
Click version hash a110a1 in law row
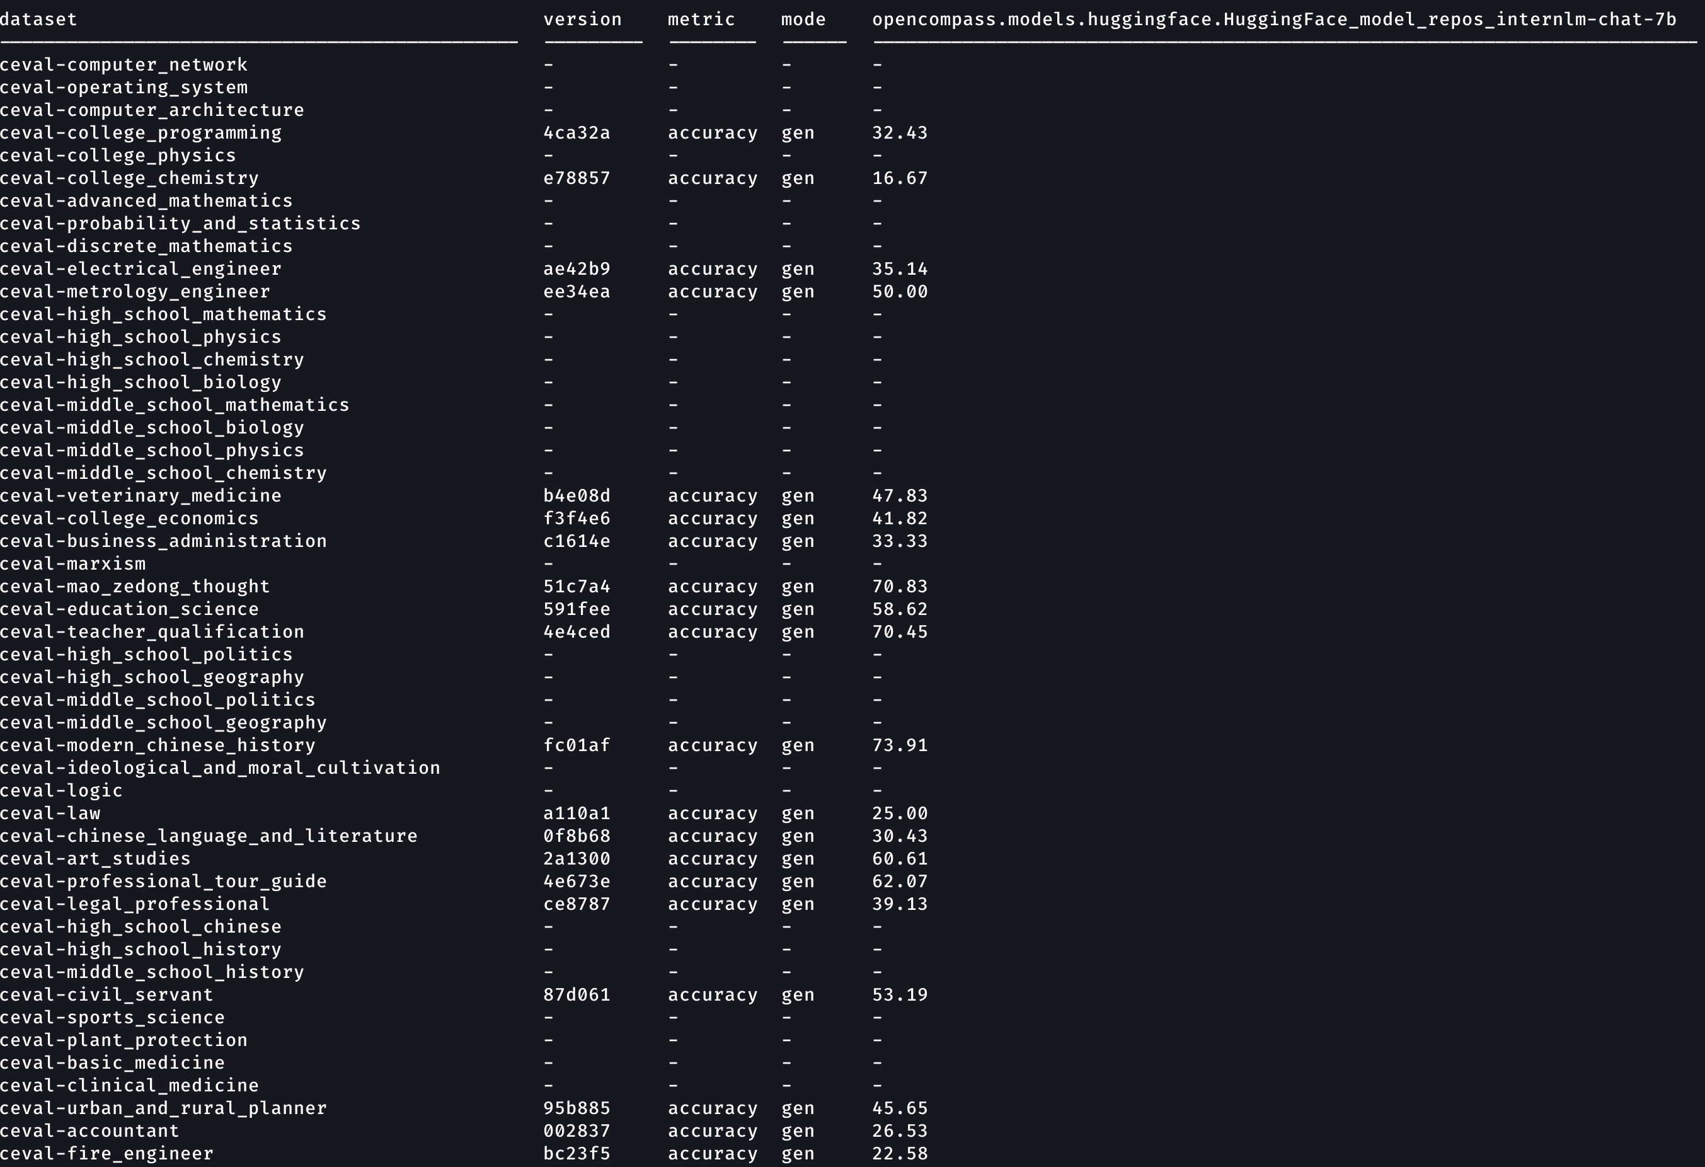(576, 813)
